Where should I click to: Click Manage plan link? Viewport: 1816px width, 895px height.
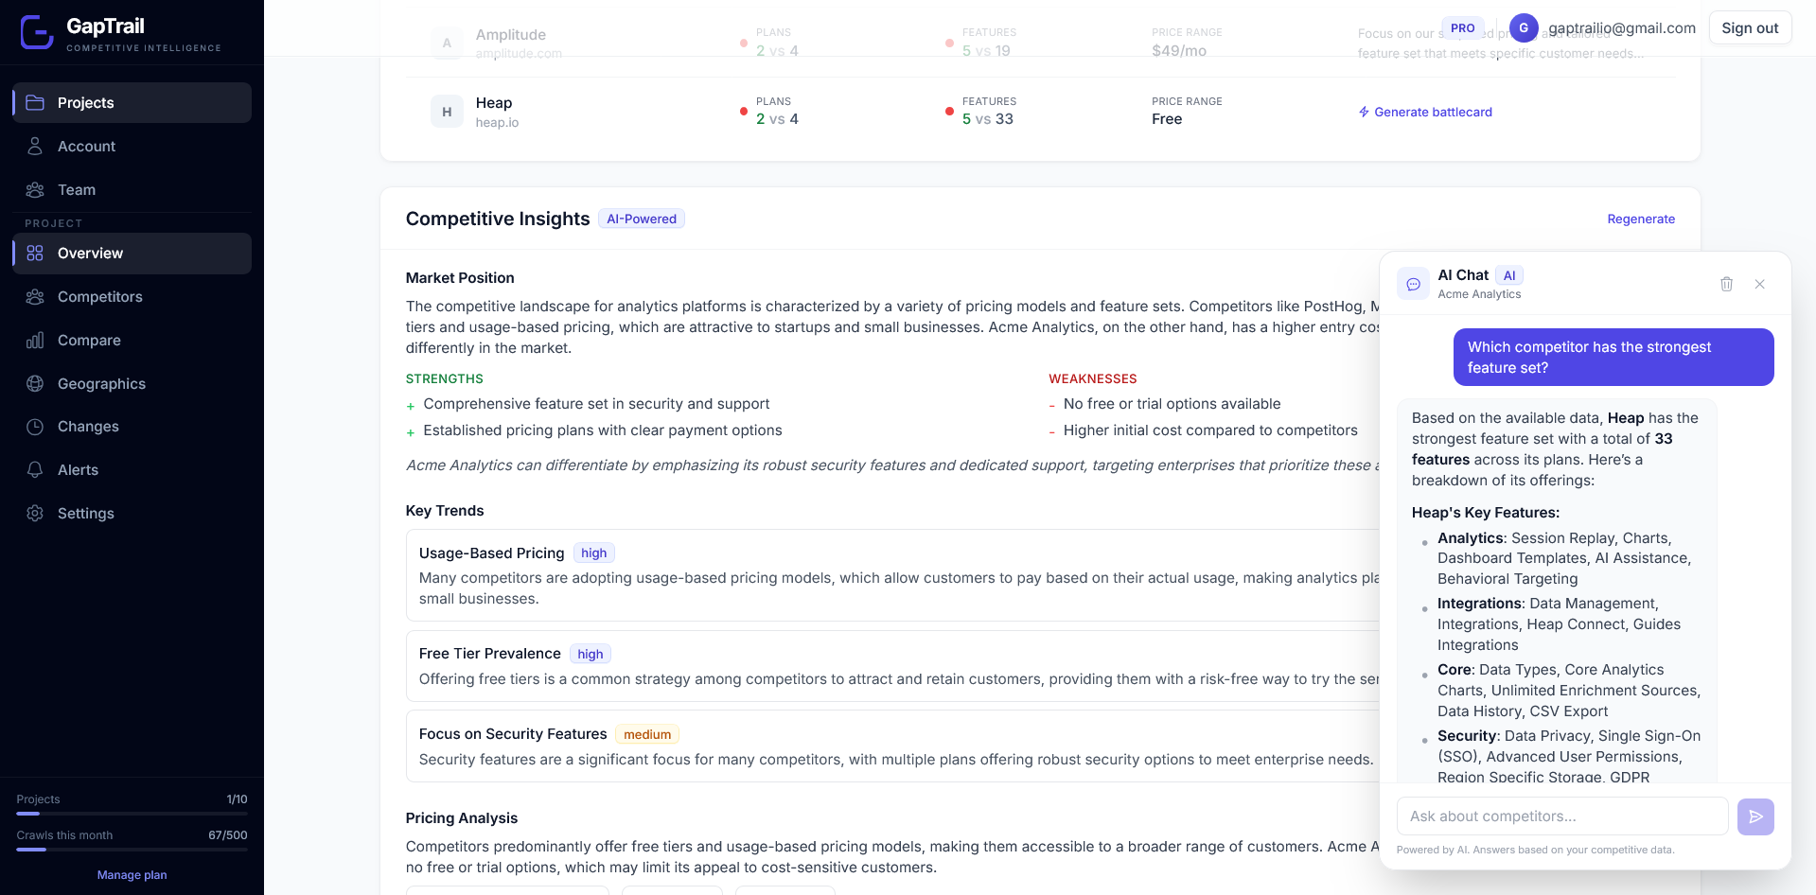pyautogui.click(x=132, y=875)
